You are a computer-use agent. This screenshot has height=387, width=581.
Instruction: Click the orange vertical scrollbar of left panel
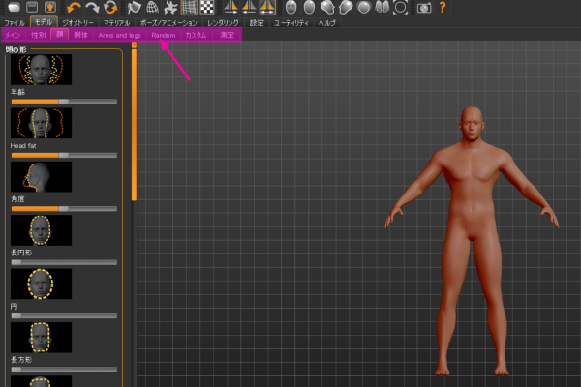pyautogui.click(x=134, y=124)
